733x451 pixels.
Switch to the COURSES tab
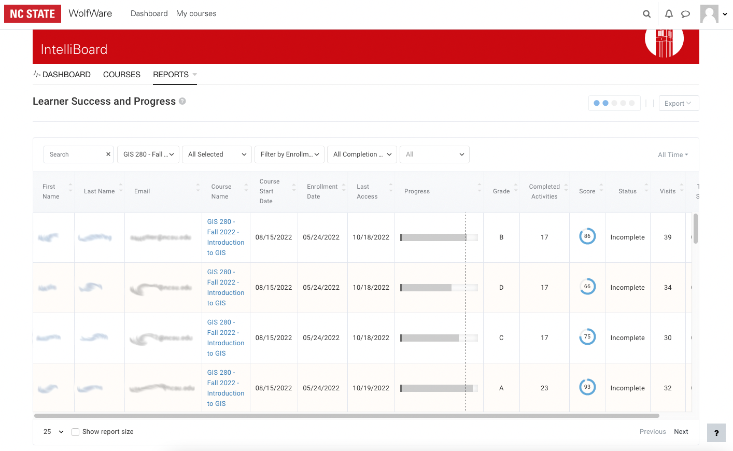(x=122, y=75)
